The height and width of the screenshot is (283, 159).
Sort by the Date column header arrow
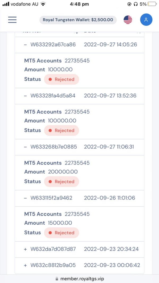click(139, 32)
